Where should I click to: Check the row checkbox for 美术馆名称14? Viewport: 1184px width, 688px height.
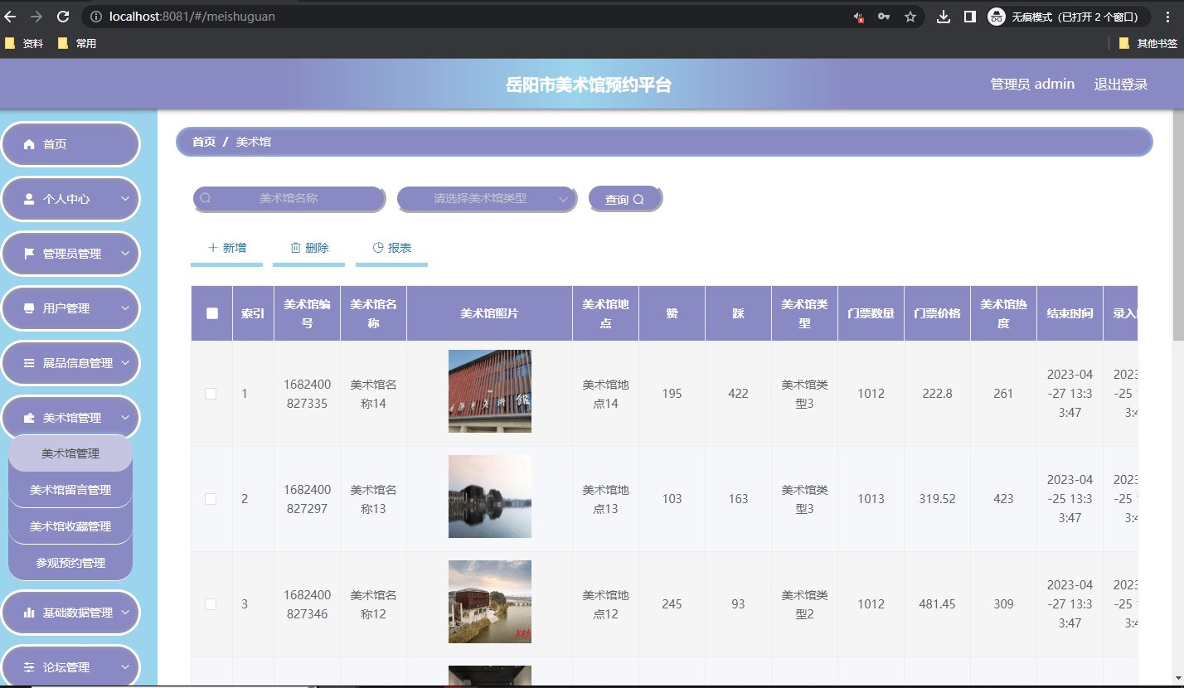pos(211,394)
